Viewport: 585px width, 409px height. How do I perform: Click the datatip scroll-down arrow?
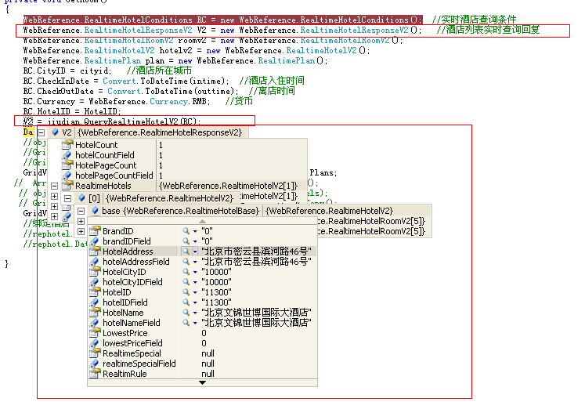[x=202, y=382]
